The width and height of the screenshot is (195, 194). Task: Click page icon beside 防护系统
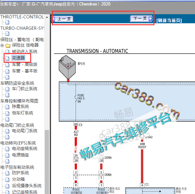(x=7, y=173)
